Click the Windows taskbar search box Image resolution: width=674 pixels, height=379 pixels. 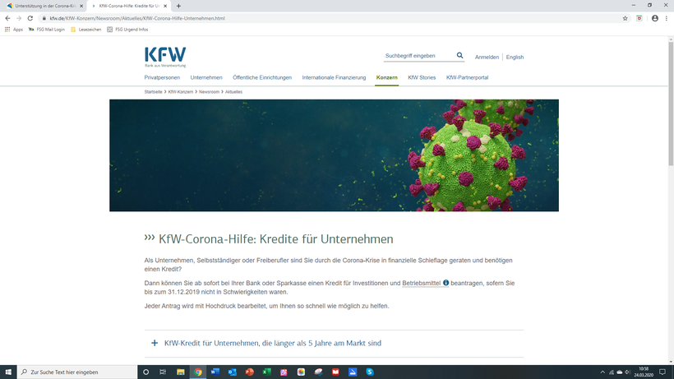[x=77, y=372]
